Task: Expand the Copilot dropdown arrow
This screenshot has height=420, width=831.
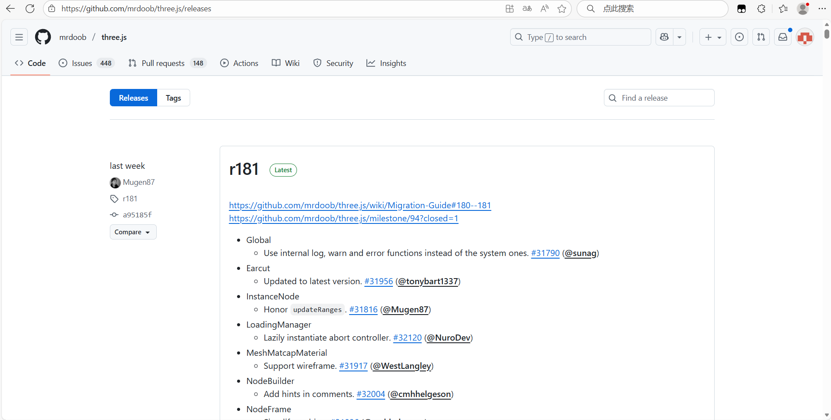Action: point(679,37)
